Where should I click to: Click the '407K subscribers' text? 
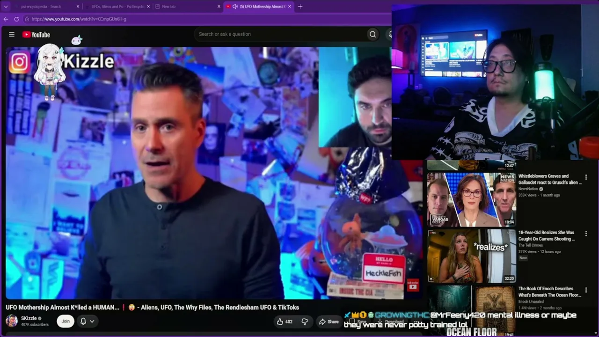click(35, 324)
